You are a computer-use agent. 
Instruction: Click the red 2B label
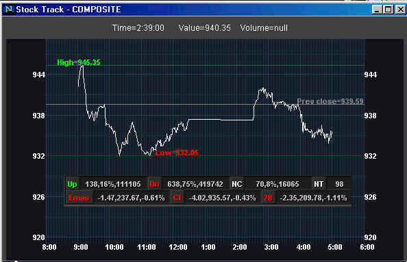pos(268,198)
